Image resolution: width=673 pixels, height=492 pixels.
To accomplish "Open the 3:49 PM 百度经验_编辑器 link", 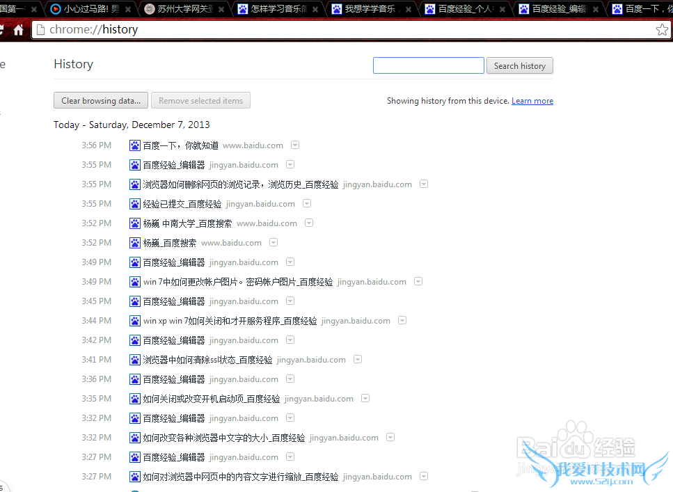I will 174,262.
